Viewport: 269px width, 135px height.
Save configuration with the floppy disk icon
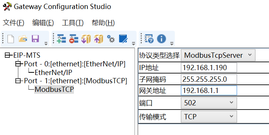35,39
